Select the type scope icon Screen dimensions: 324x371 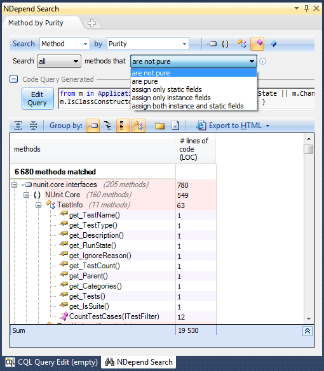point(242,44)
